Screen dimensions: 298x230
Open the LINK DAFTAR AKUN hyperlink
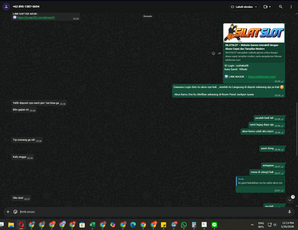[x=36, y=17]
